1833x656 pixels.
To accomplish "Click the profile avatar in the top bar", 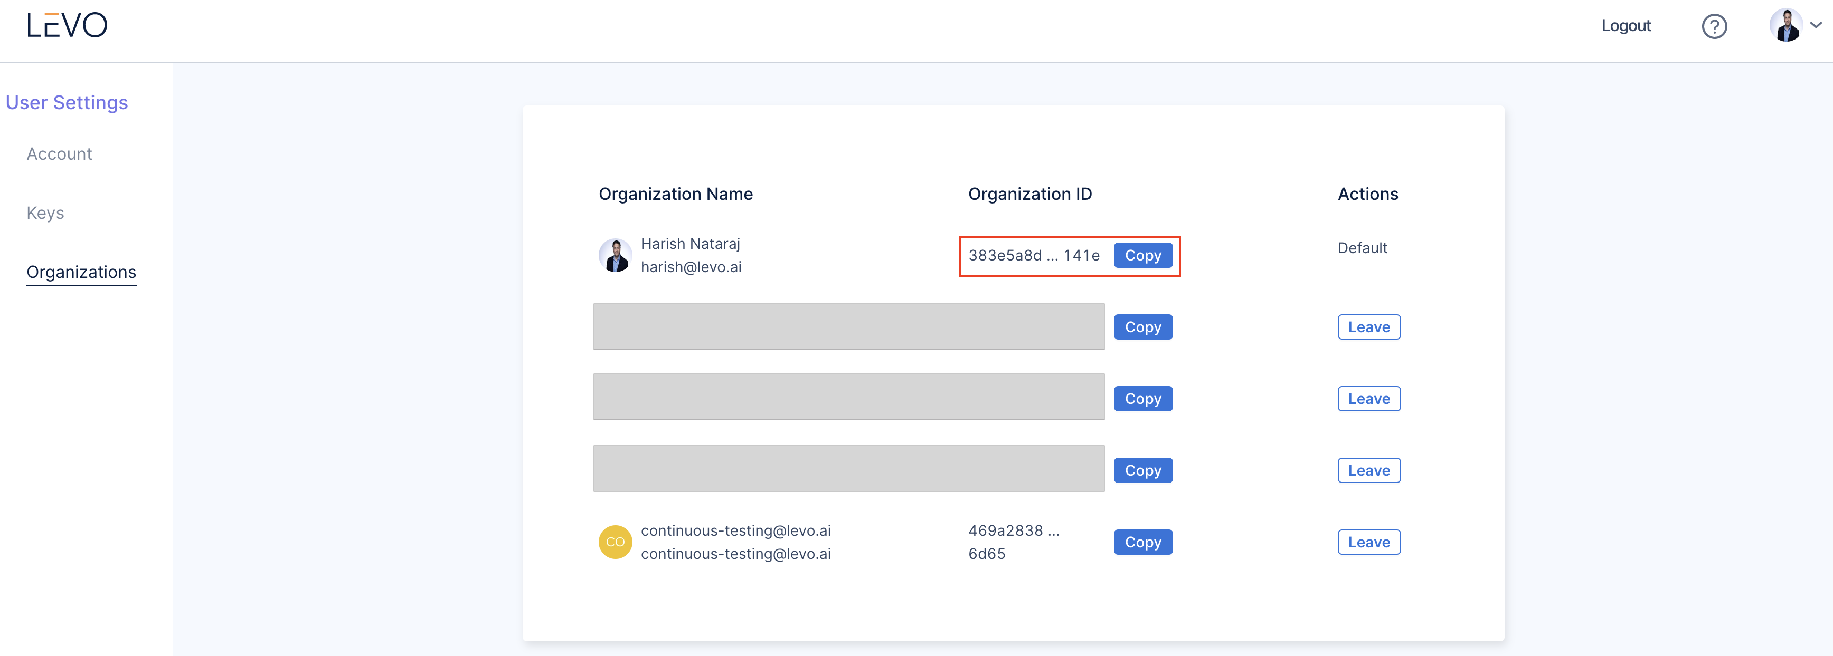I will point(1788,26).
